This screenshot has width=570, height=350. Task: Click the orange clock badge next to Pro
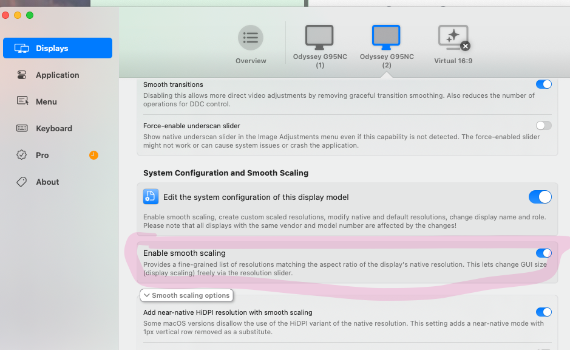coord(93,156)
